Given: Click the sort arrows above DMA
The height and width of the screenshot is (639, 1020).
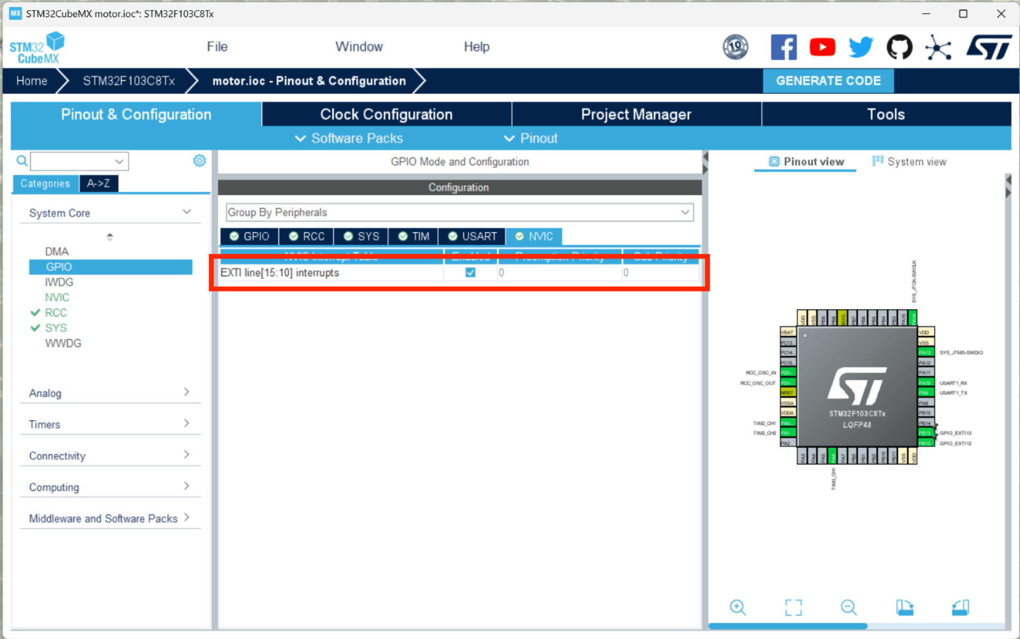Looking at the screenshot, I should [x=110, y=236].
